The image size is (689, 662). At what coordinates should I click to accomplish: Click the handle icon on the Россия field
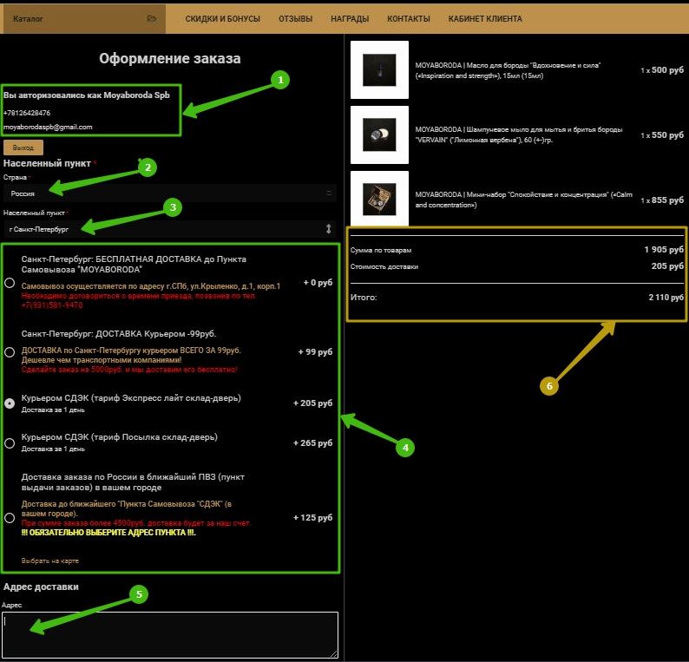[x=329, y=193]
